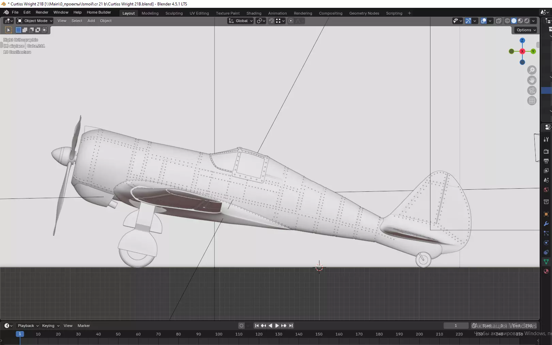Image resolution: width=552 pixels, height=345 pixels.
Task: Click the green Y axis on gizmo
Action: tap(533, 51)
